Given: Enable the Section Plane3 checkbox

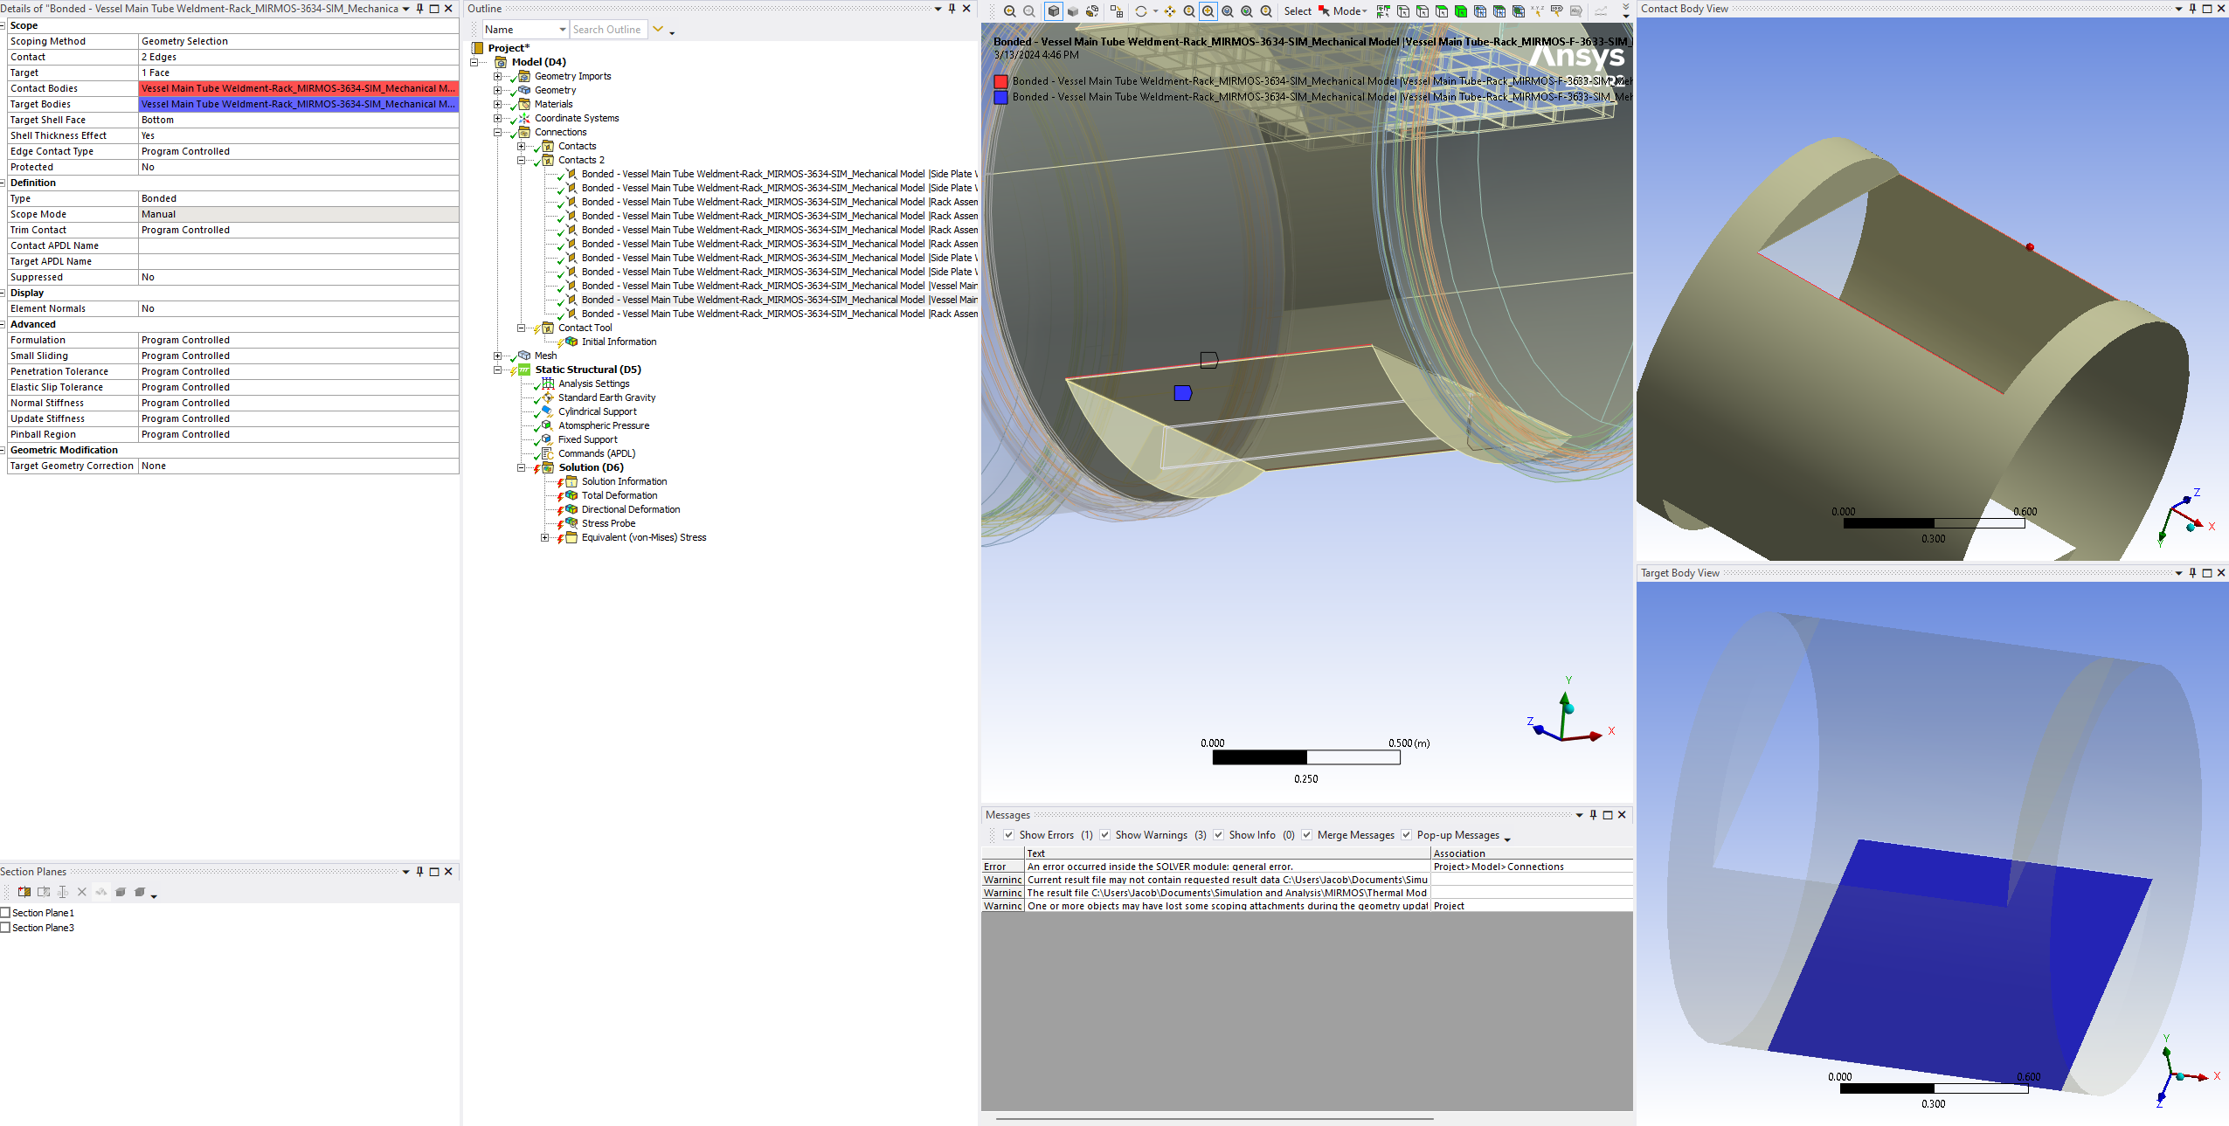Looking at the screenshot, I should [5, 928].
